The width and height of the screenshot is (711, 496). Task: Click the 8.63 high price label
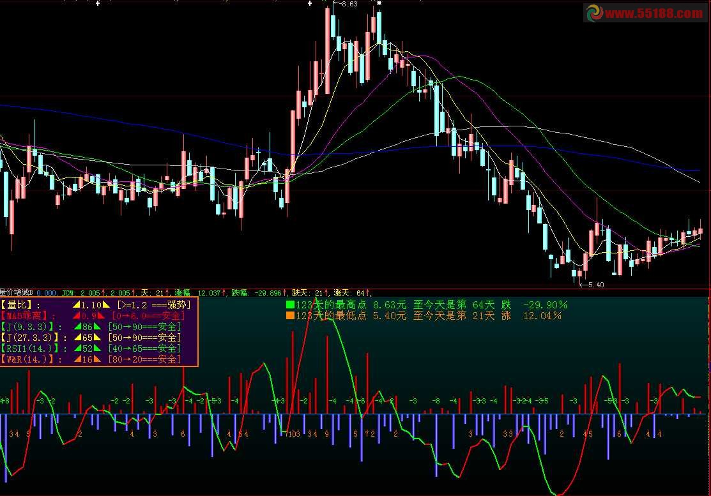[349, 4]
